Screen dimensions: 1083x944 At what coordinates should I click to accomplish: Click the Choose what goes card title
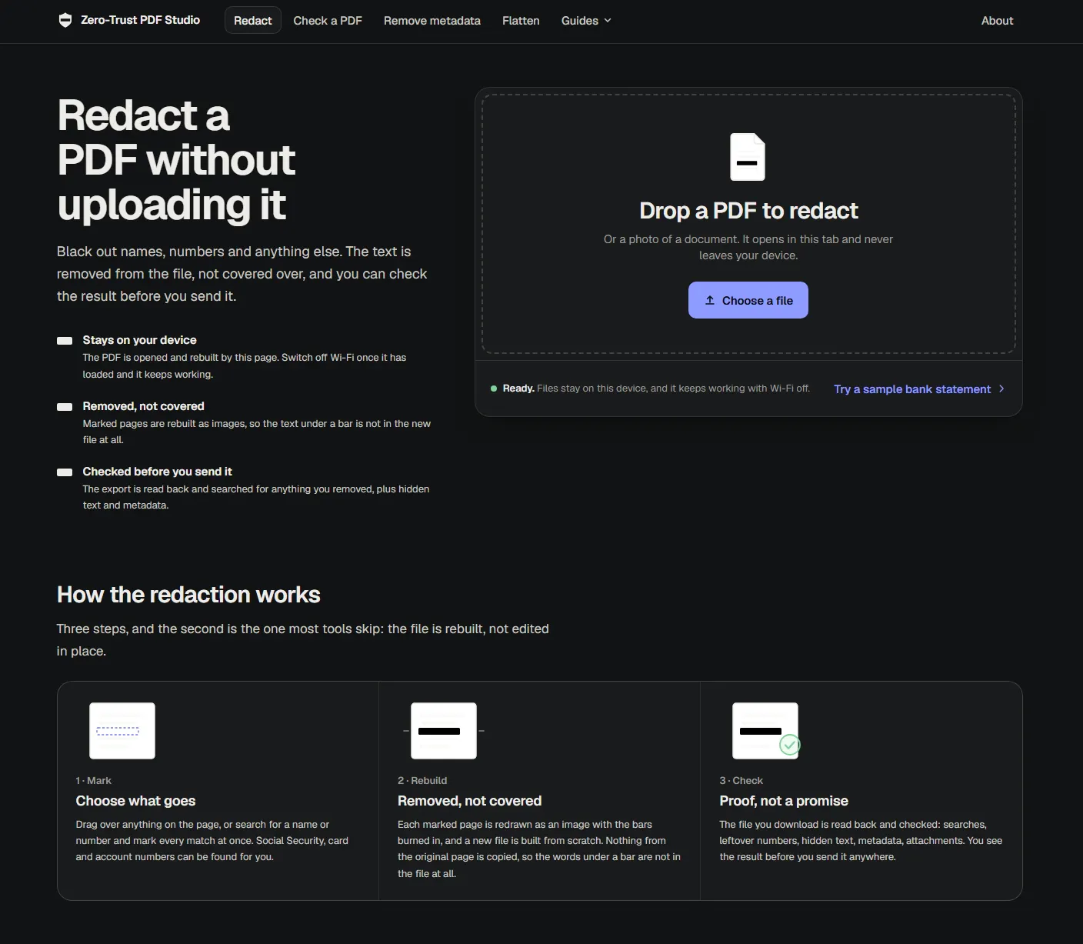pyautogui.click(x=135, y=801)
